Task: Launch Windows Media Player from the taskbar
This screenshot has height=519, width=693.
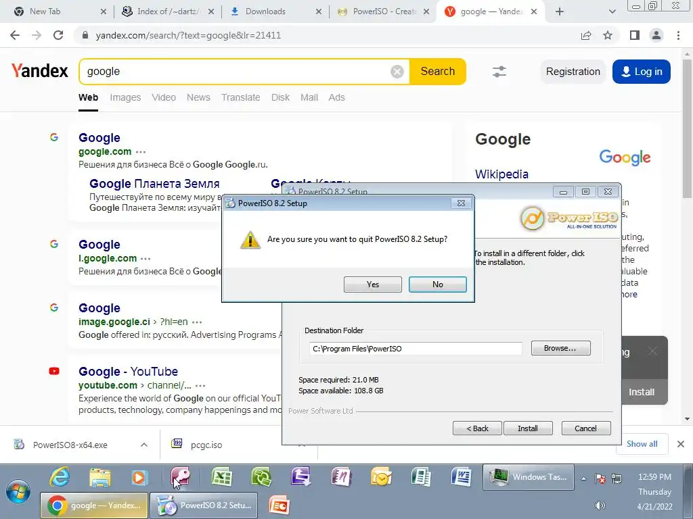Action: coord(139,477)
